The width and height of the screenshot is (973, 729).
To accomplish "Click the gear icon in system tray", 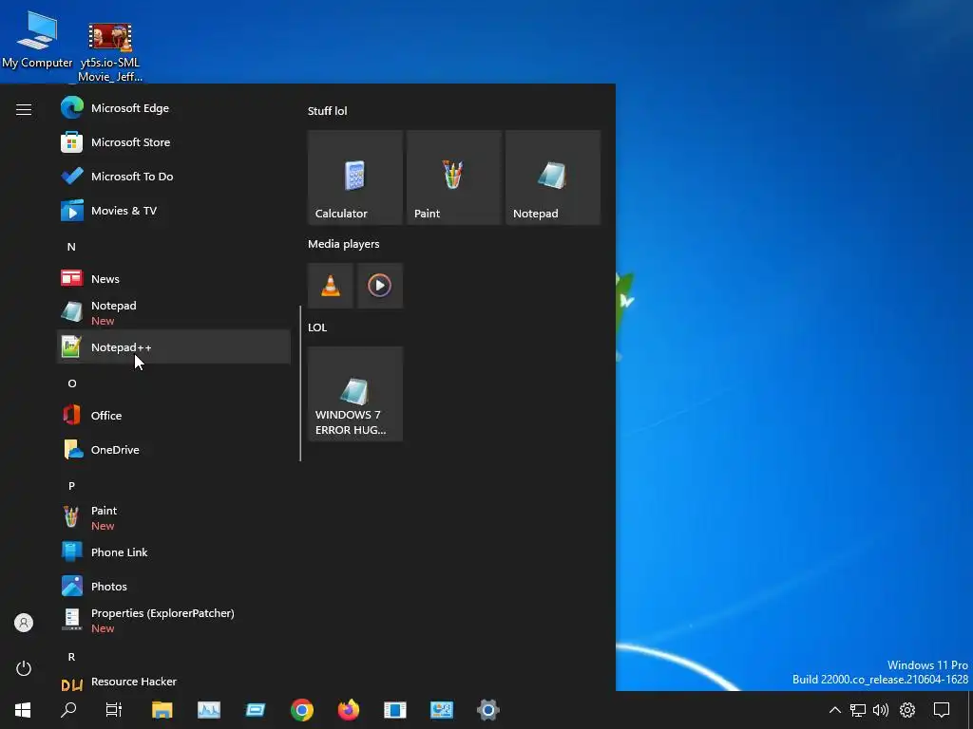I will 907,710.
